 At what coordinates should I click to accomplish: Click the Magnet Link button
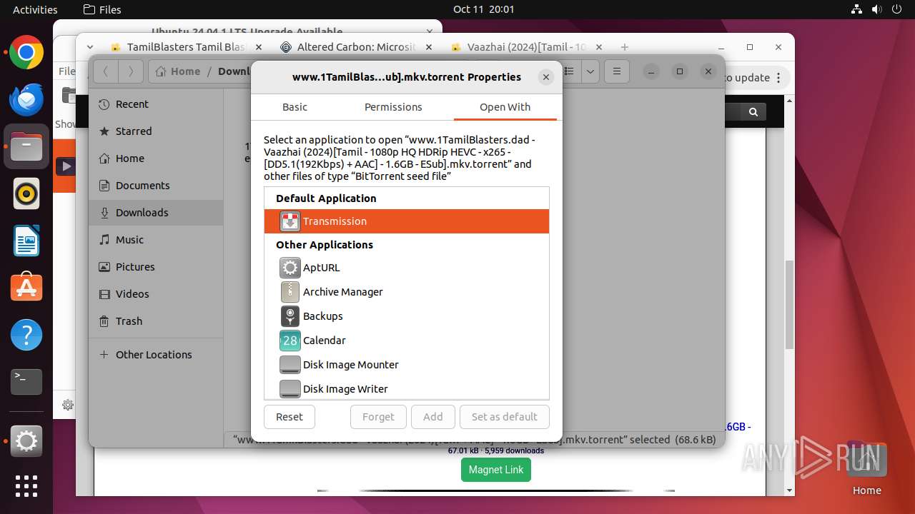pos(496,470)
